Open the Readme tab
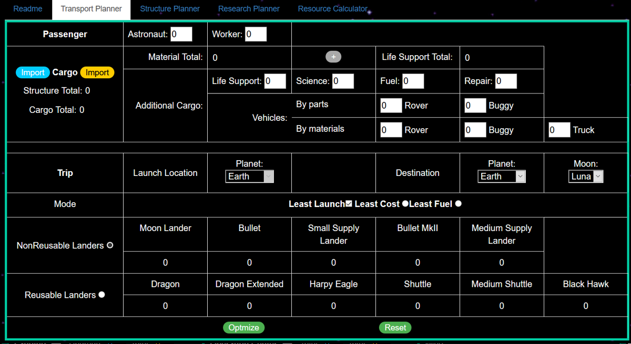 click(x=27, y=8)
